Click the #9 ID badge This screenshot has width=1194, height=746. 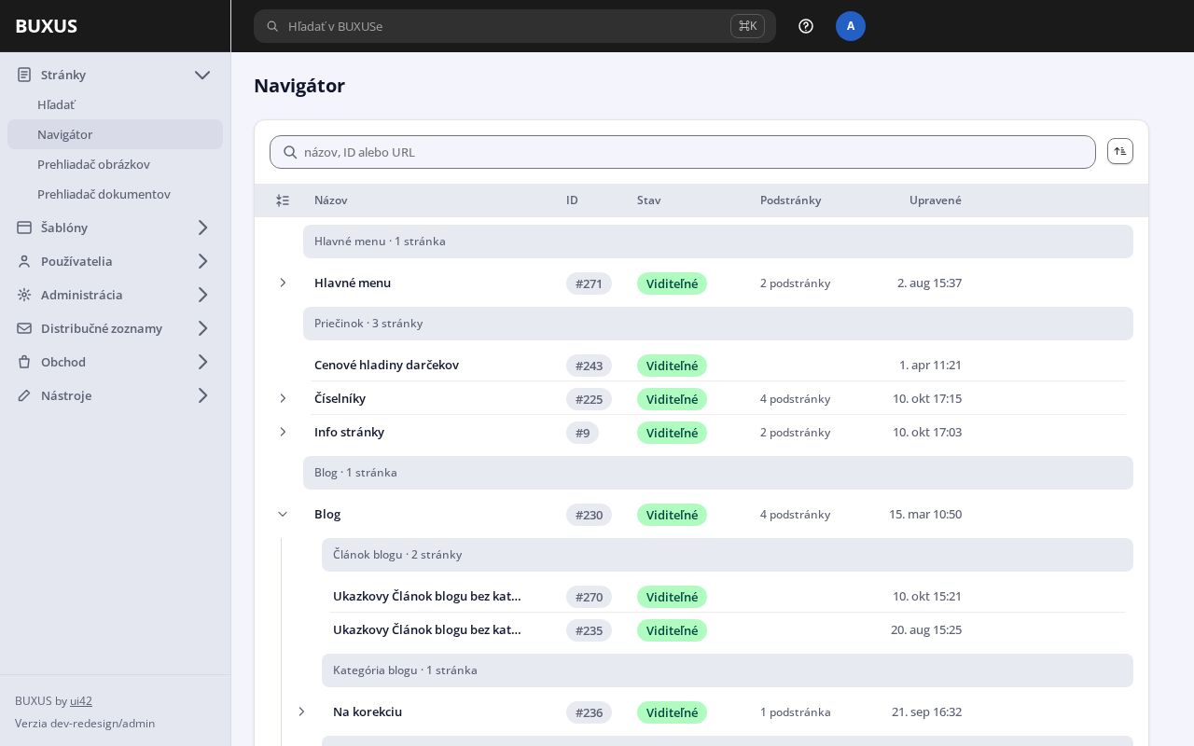pos(582,433)
